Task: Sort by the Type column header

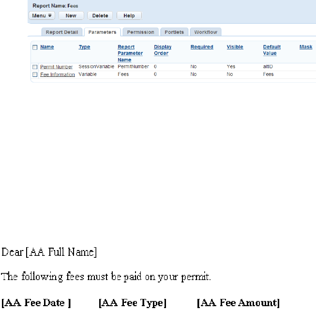Action: click(84, 47)
